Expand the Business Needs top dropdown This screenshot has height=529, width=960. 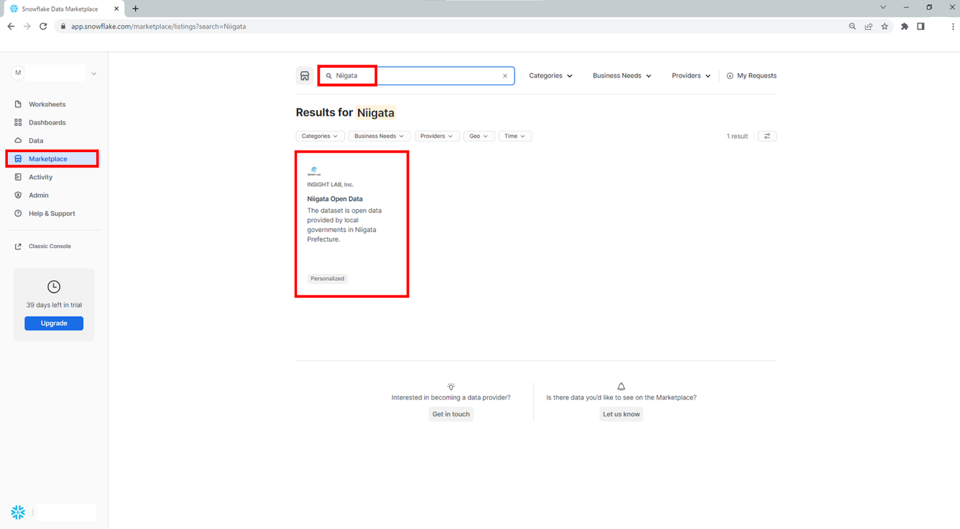(x=621, y=76)
